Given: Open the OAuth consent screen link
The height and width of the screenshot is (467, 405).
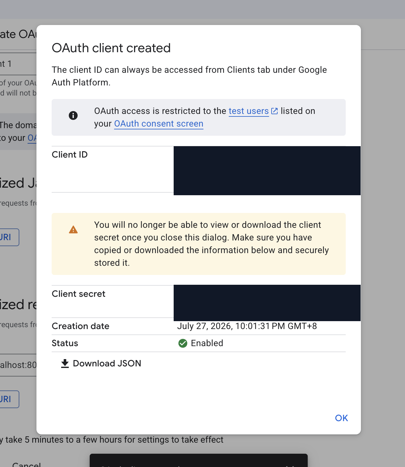Looking at the screenshot, I should click(x=159, y=124).
